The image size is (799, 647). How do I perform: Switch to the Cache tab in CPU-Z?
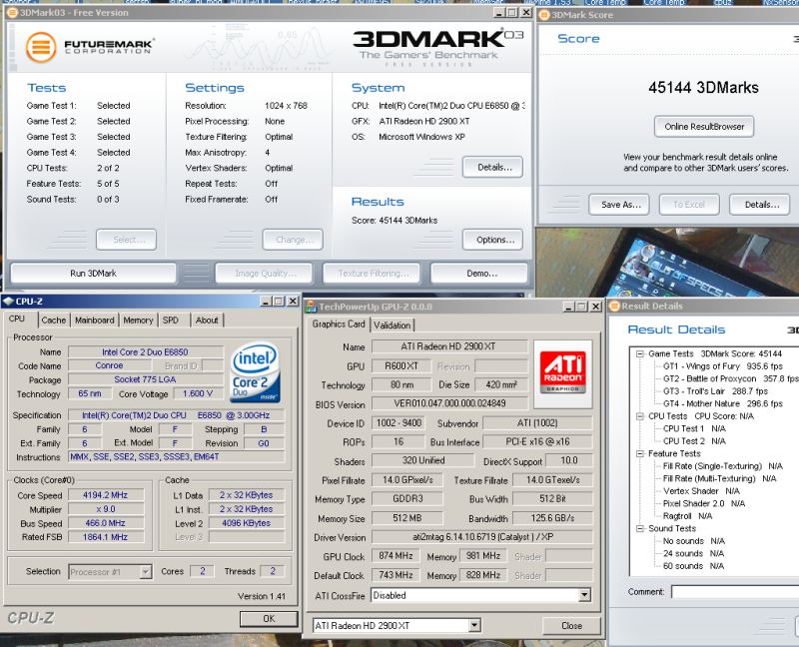[54, 320]
